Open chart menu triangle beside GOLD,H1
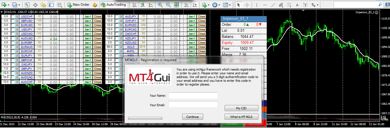This screenshot has height=128, width=390. [x=2, y=12]
